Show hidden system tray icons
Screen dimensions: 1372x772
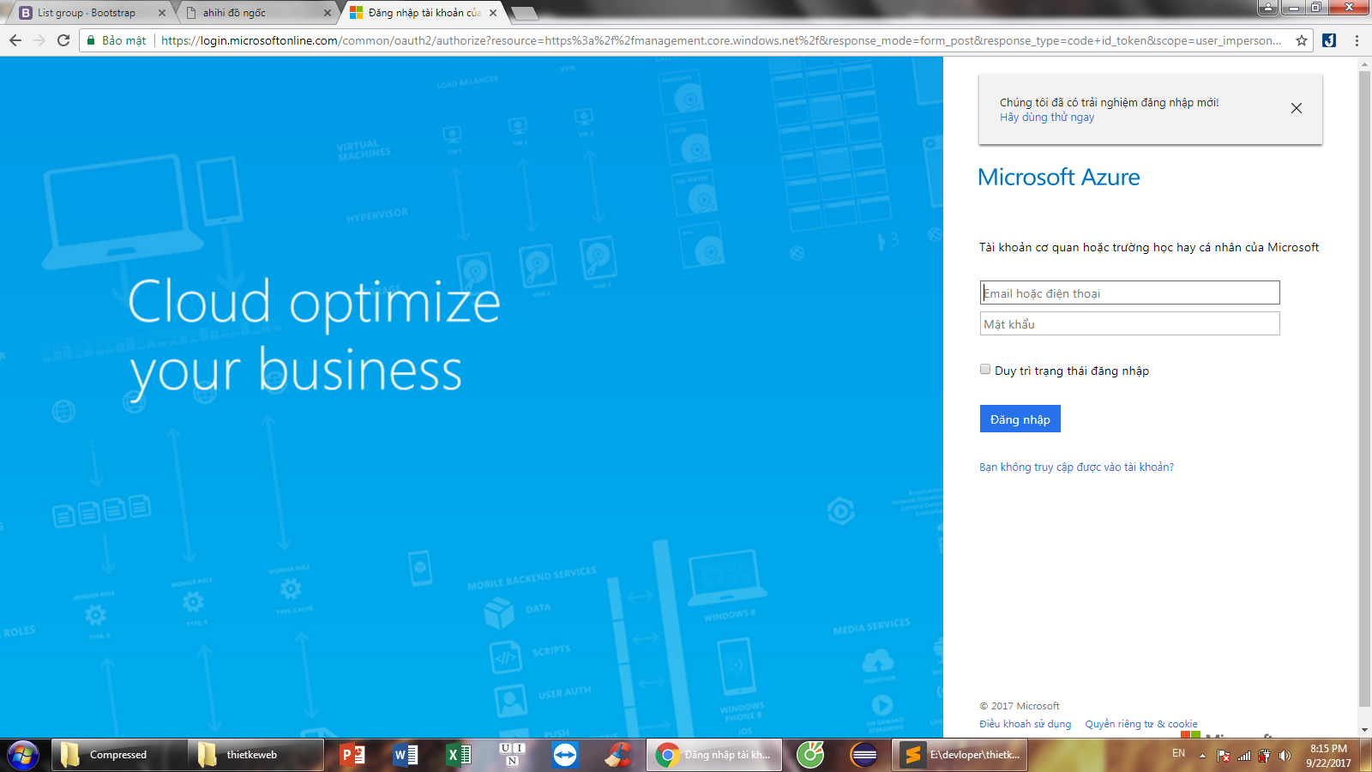click(x=1202, y=756)
